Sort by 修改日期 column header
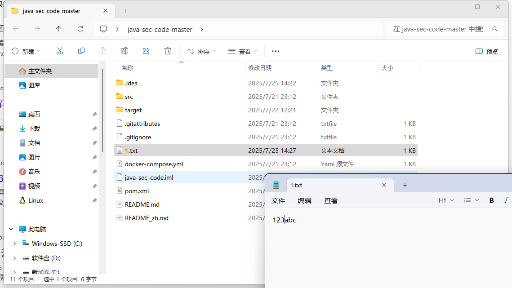This screenshot has width=512, height=288. pyautogui.click(x=259, y=68)
